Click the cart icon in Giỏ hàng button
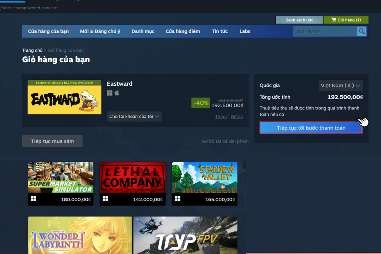 tap(334, 20)
